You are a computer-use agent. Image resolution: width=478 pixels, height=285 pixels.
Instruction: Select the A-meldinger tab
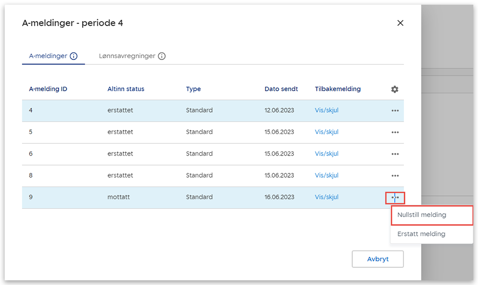48,56
